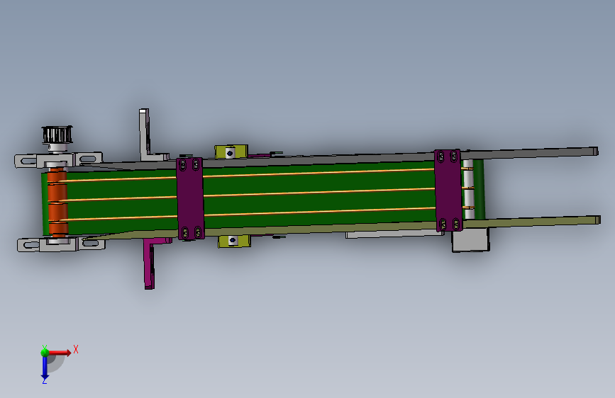Select the magenta L-bracket below the conveyor
The height and width of the screenshot is (398, 615).
click(x=154, y=263)
